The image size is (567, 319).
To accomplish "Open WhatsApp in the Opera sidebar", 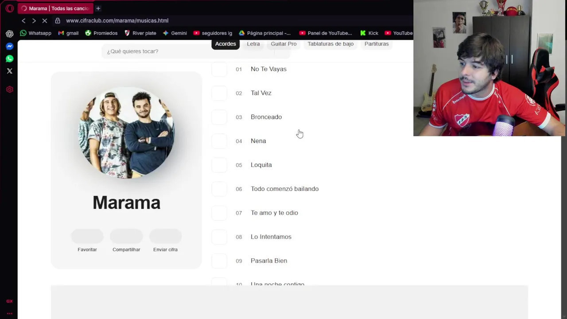I will pyautogui.click(x=9, y=58).
